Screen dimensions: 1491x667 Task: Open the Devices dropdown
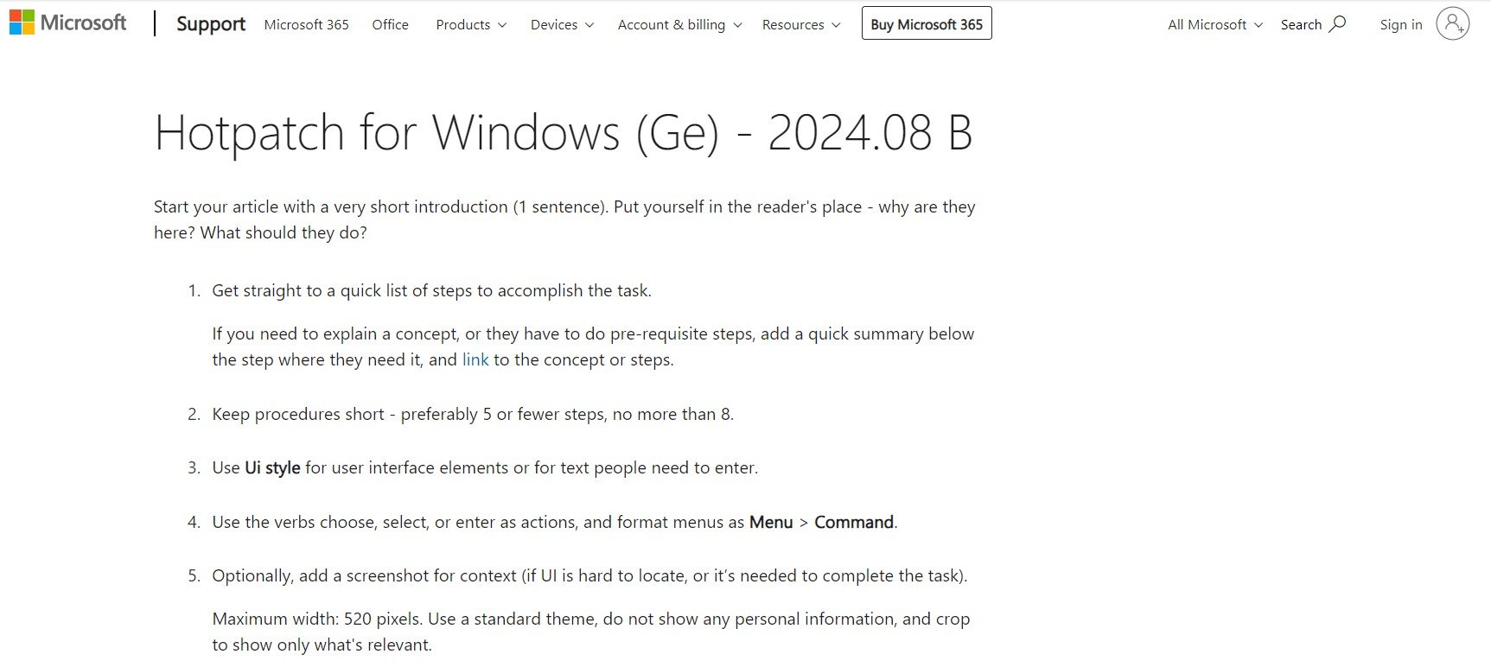tap(554, 25)
